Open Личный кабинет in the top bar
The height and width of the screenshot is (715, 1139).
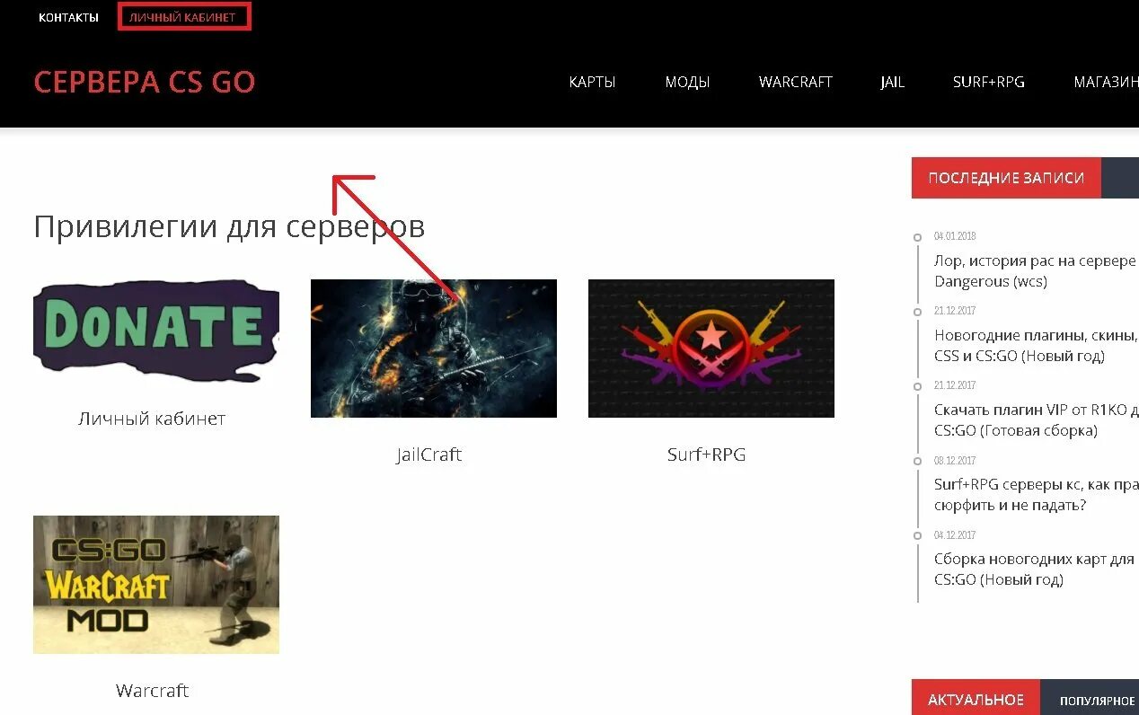[183, 17]
